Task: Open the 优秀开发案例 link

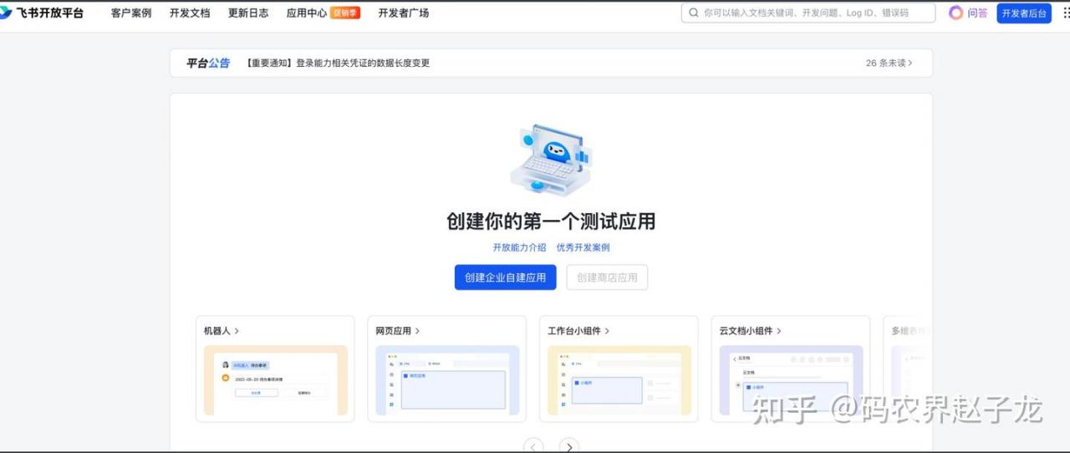Action: pos(583,247)
